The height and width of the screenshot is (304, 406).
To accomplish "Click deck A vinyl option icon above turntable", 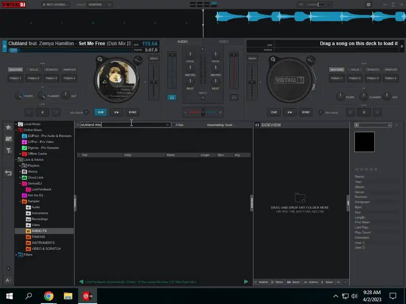I will pyautogui.click(x=100, y=59).
